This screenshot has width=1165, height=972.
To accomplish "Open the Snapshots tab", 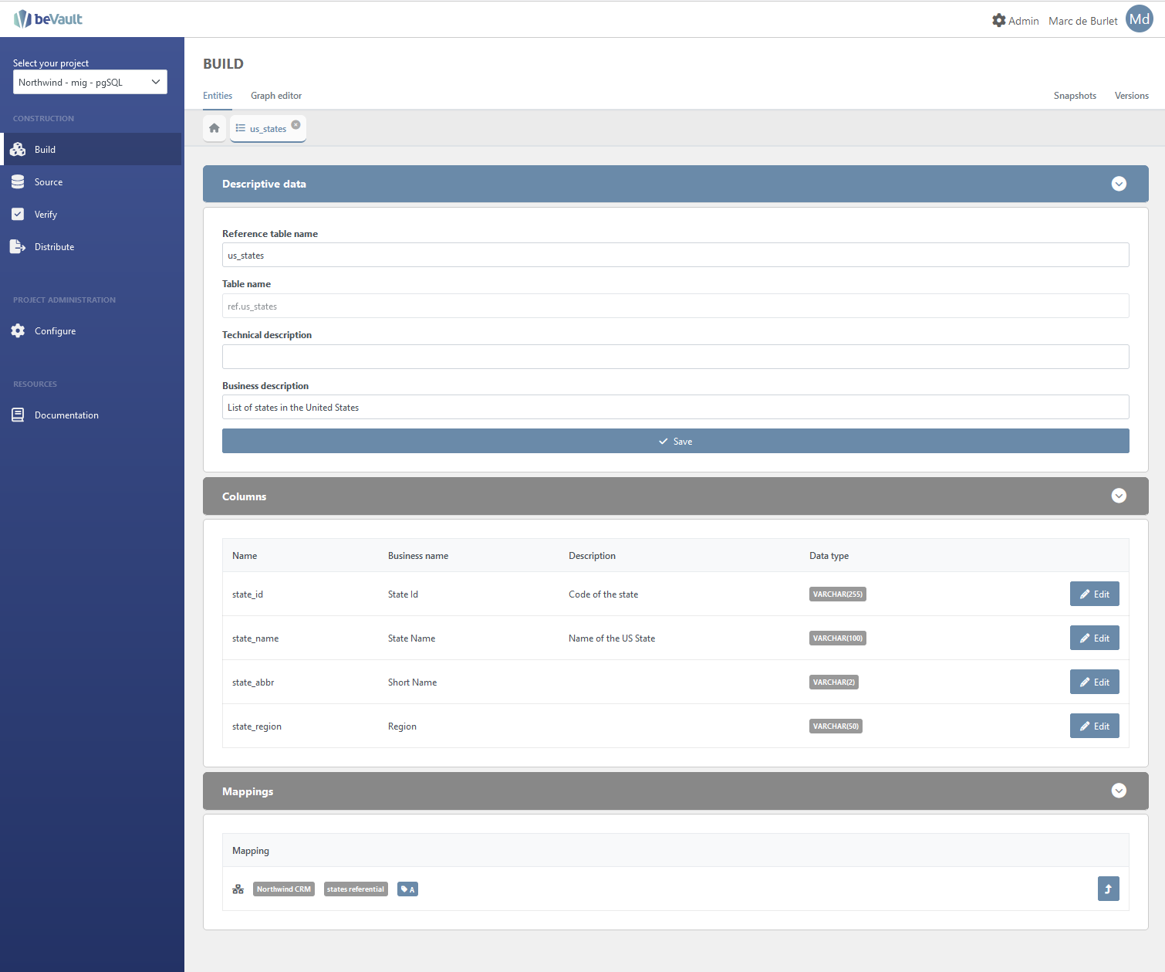I will tap(1075, 96).
